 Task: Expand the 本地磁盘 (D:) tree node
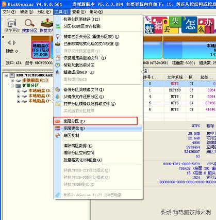coord(18,91)
